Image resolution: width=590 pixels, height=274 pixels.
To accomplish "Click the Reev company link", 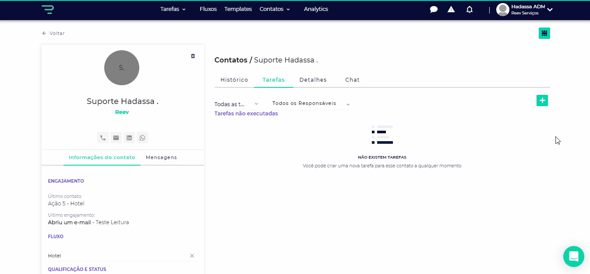I will [x=122, y=112].
